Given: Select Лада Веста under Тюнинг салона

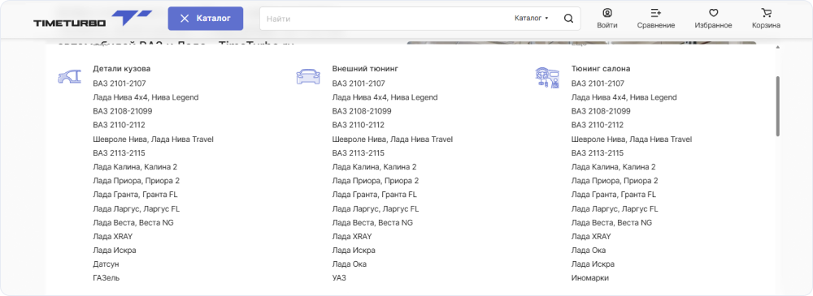Looking at the screenshot, I should (x=612, y=222).
